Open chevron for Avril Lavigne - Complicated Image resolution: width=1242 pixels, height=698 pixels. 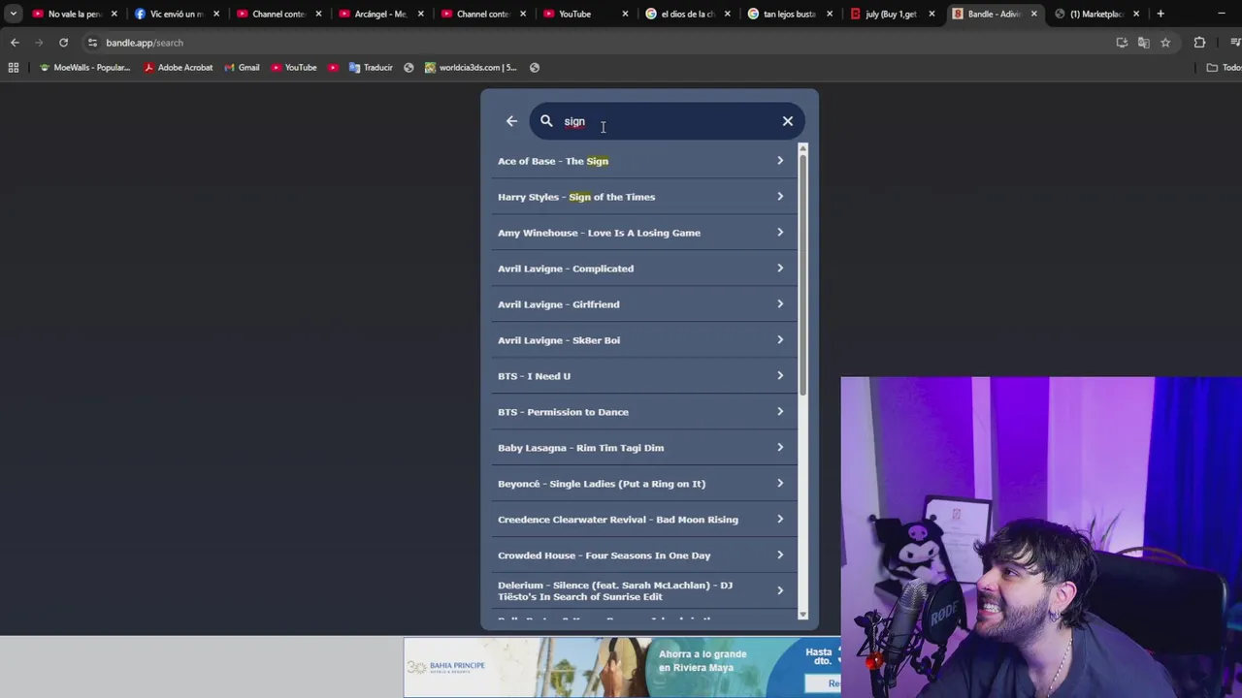780,269
